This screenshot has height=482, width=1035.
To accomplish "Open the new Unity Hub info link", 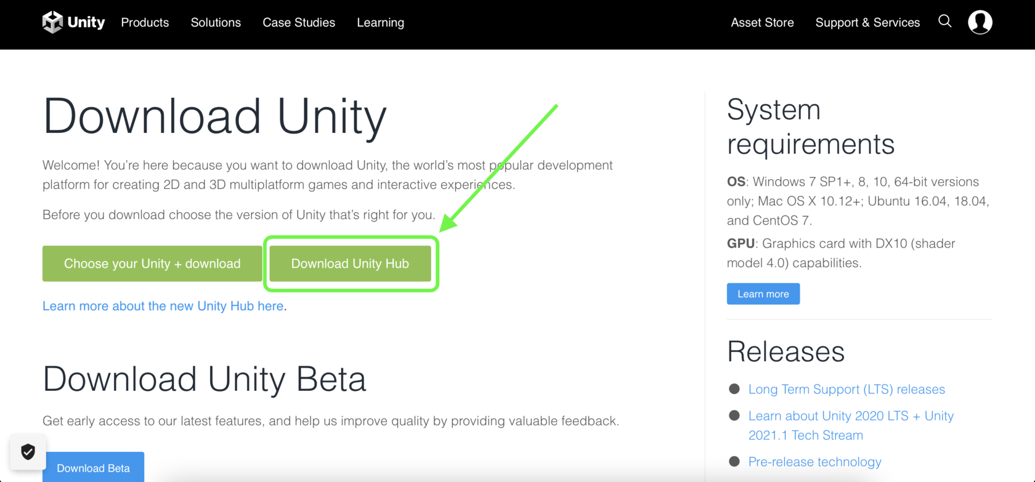I will 163,306.
